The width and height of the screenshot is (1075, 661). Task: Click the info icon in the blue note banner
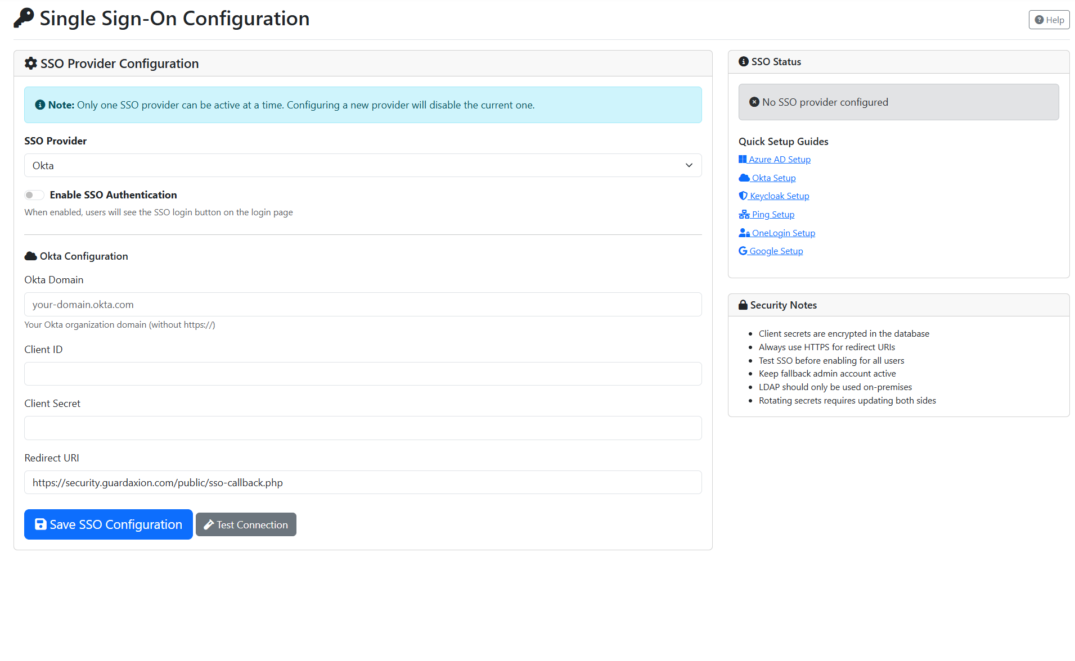coord(40,104)
